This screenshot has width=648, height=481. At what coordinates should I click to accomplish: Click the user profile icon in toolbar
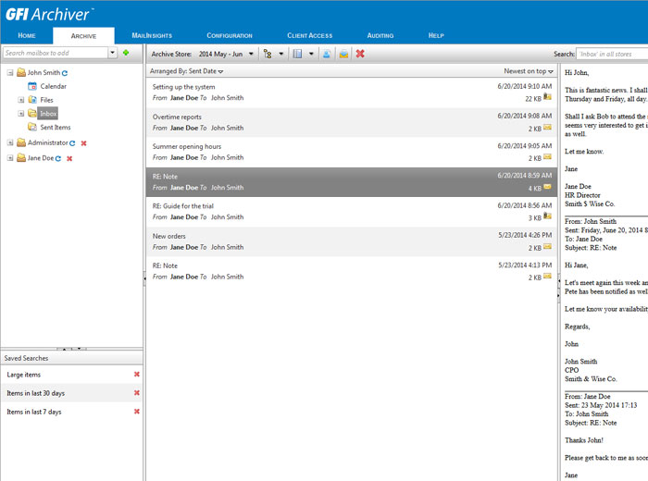[327, 54]
